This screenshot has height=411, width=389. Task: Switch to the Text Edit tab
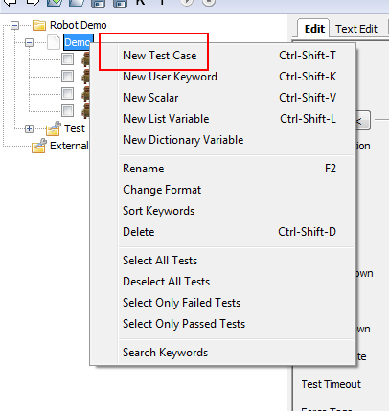[x=356, y=29]
